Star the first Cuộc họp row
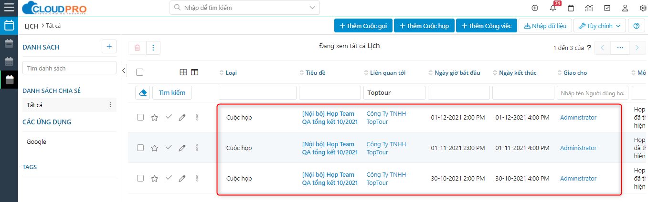Viewport: 648px width, 202px height. [154, 118]
